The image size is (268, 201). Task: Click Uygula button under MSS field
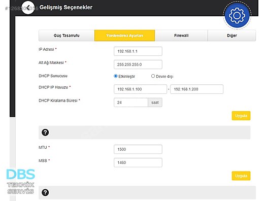(241, 176)
